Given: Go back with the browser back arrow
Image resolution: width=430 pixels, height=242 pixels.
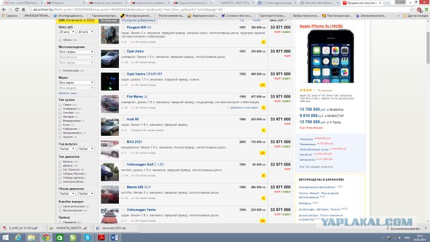Looking at the screenshot, I should click(x=4, y=9).
